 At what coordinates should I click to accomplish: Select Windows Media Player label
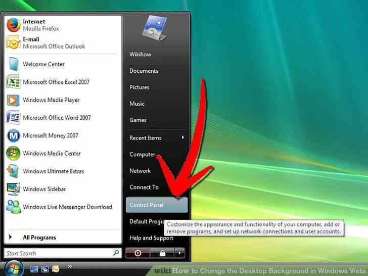coord(51,100)
